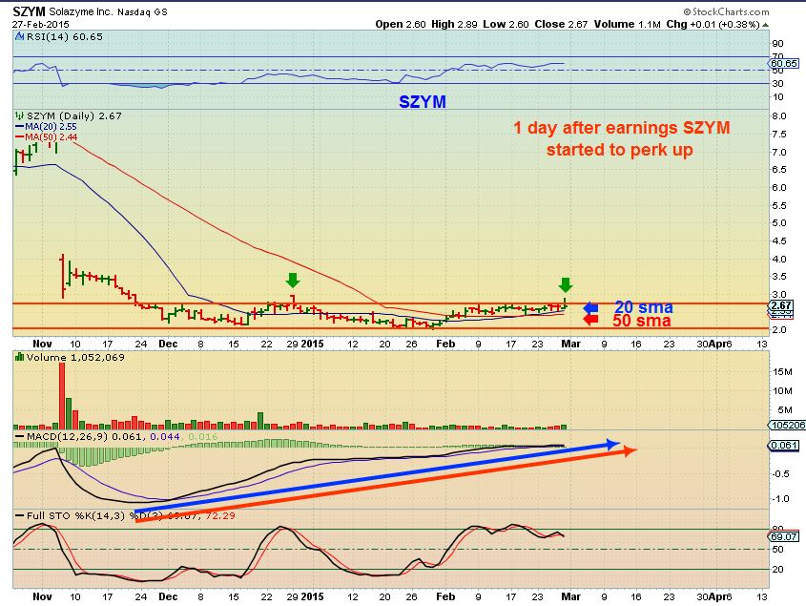Click the 5.0 price axis label

tap(779, 222)
